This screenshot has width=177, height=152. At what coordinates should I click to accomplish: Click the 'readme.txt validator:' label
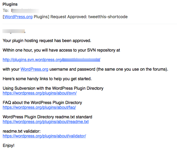click(x=21, y=131)
